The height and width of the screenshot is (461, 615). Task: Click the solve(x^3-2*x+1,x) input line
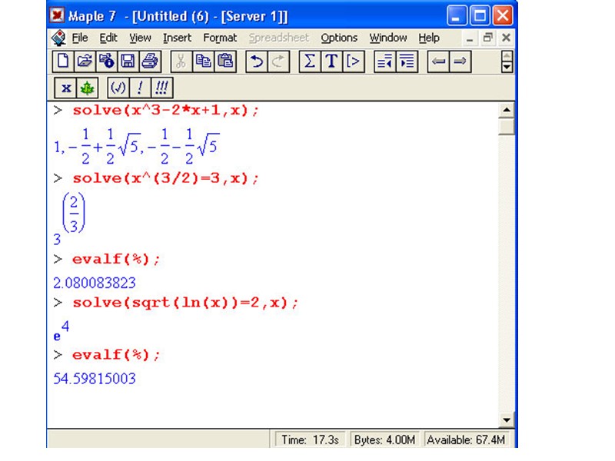tap(165, 110)
